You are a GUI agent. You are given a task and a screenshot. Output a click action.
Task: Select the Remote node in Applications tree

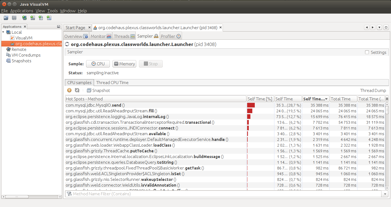[16, 50]
